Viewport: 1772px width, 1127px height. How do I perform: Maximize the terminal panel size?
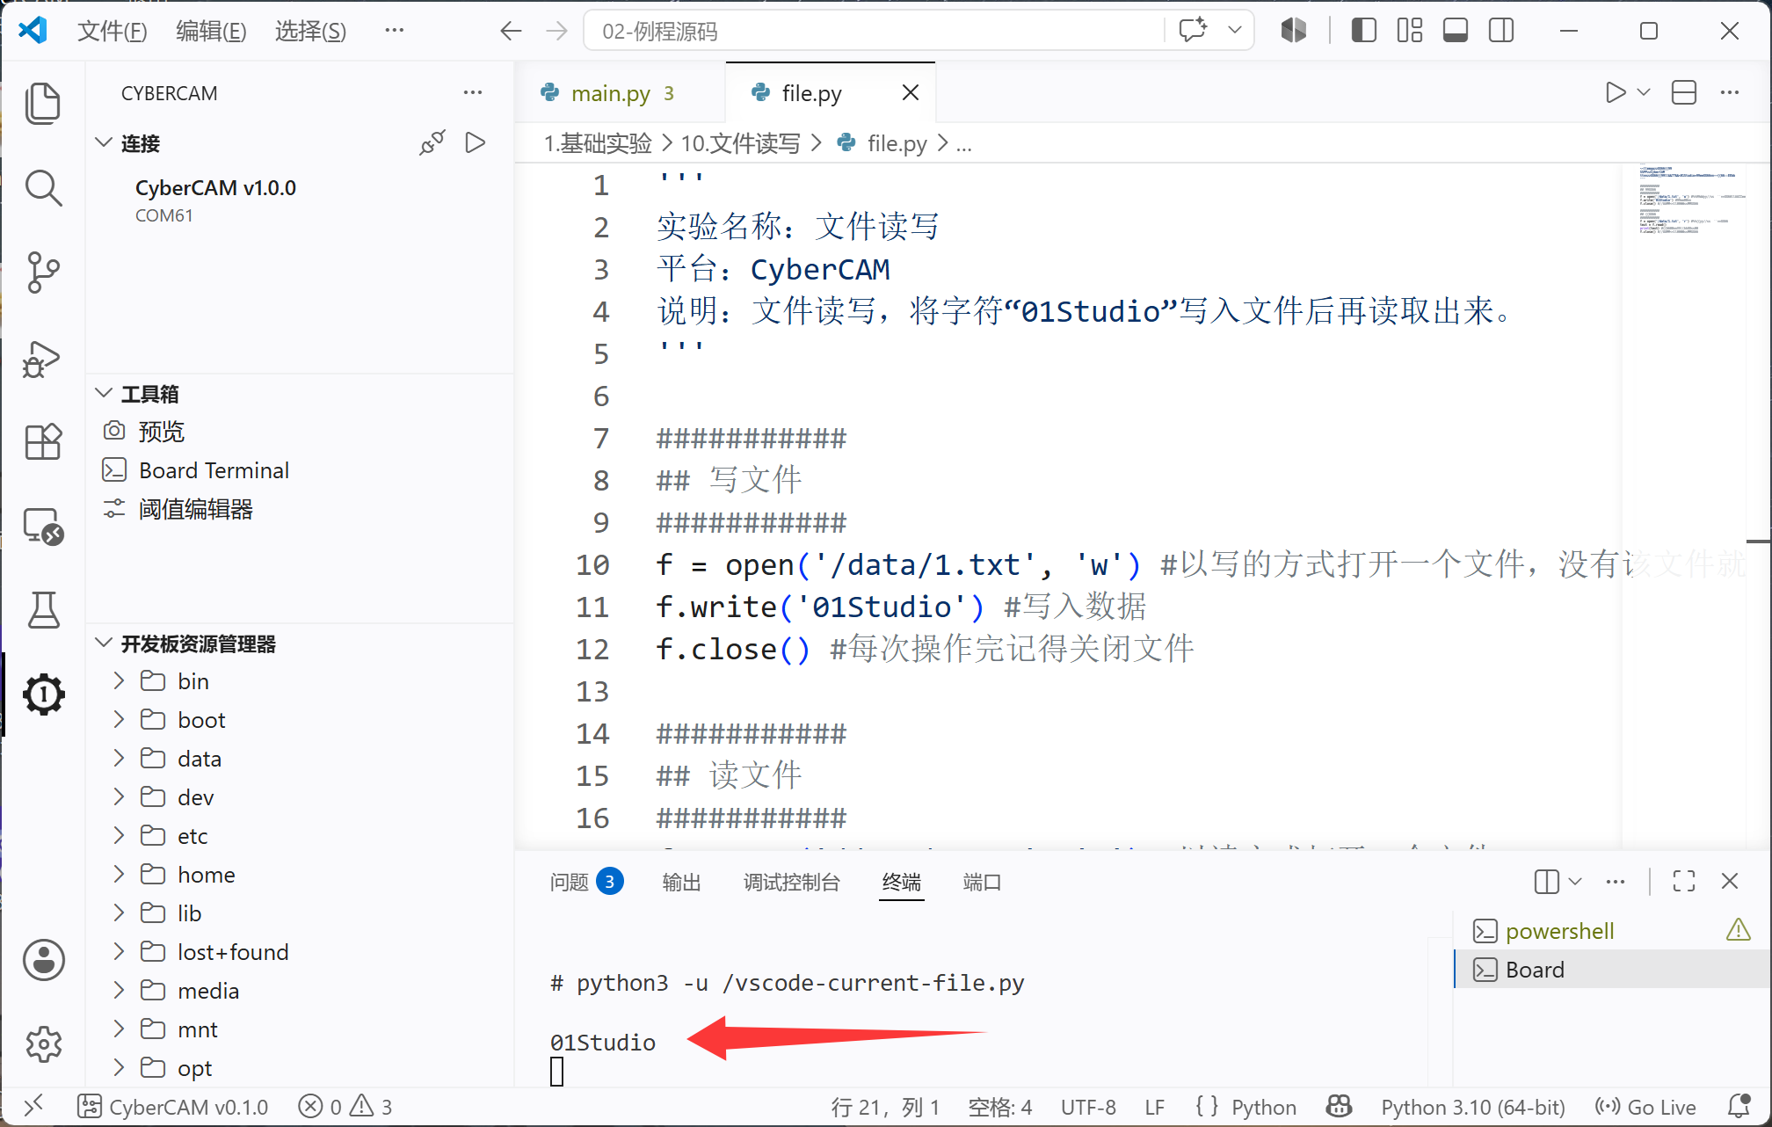click(x=1684, y=881)
